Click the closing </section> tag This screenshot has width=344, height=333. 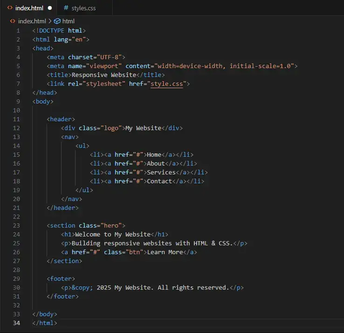click(x=64, y=261)
